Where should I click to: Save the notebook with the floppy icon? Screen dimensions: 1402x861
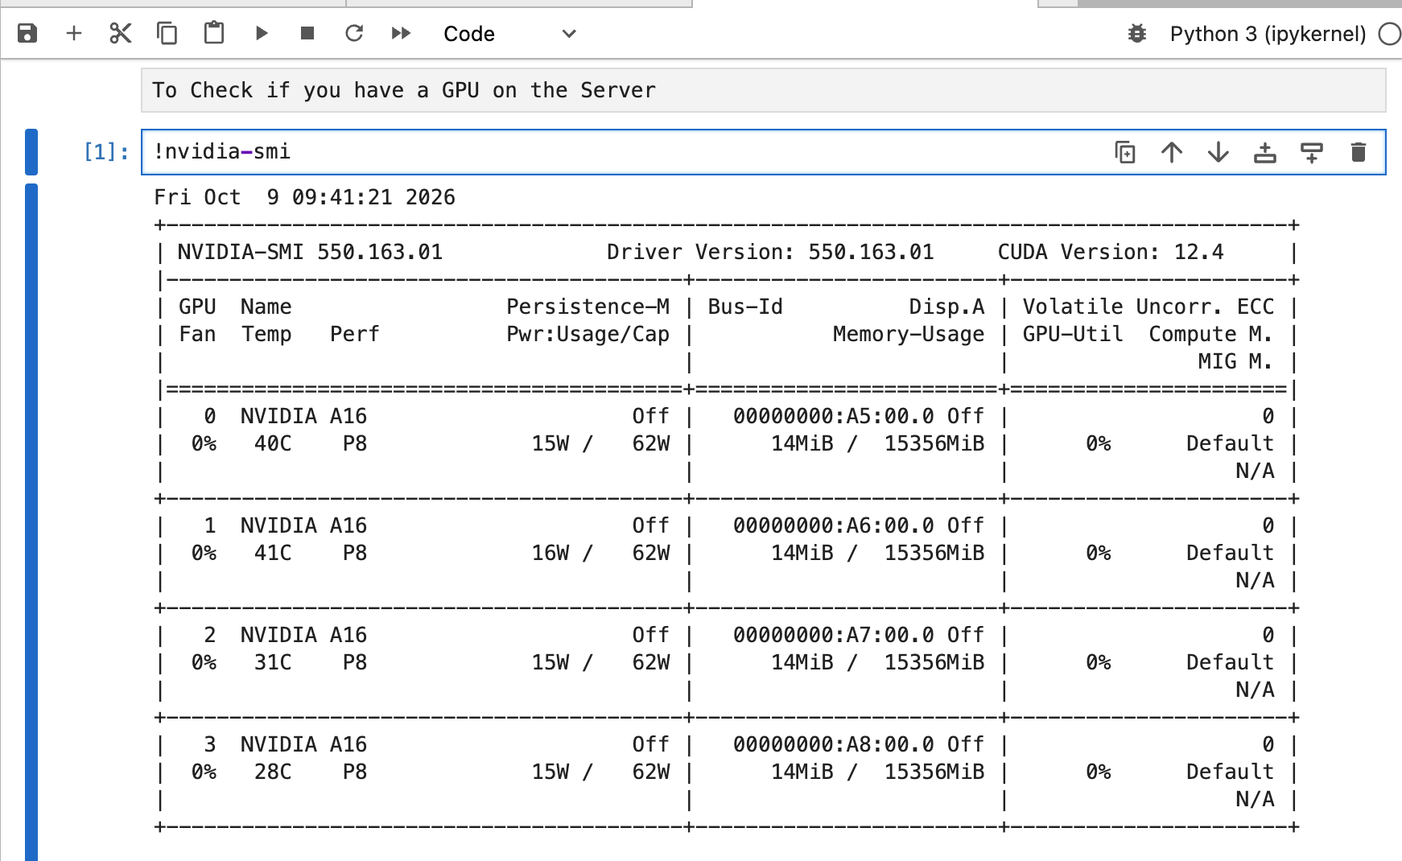[x=27, y=33]
